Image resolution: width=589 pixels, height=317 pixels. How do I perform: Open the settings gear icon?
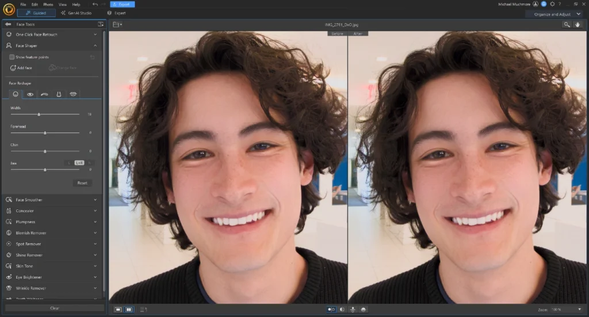click(x=552, y=4)
